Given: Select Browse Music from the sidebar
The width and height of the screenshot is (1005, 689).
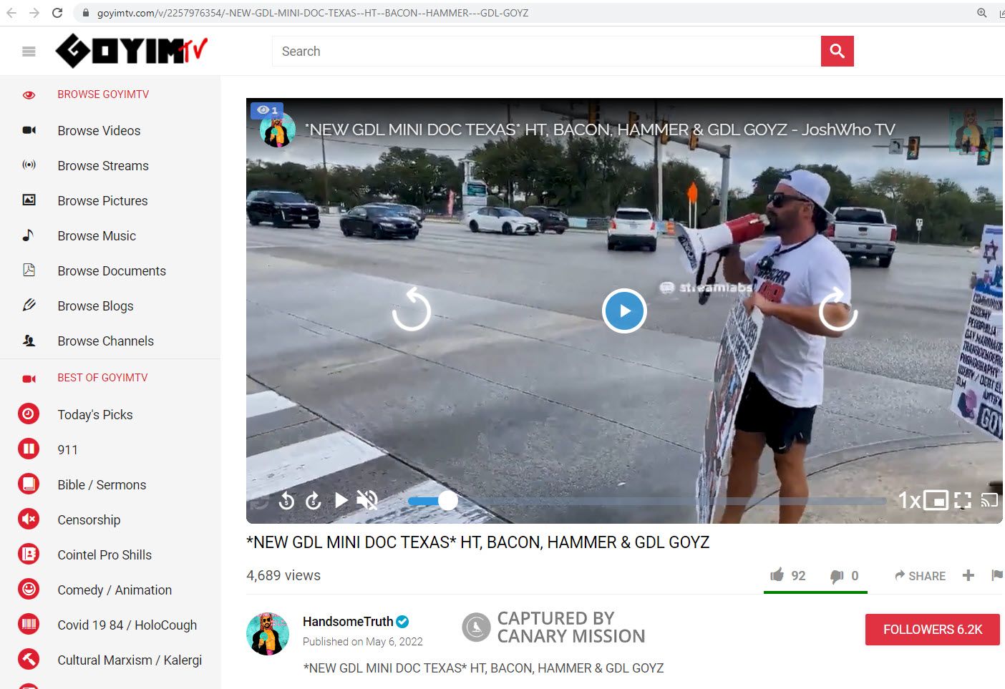Looking at the screenshot, I should [97, 236].
